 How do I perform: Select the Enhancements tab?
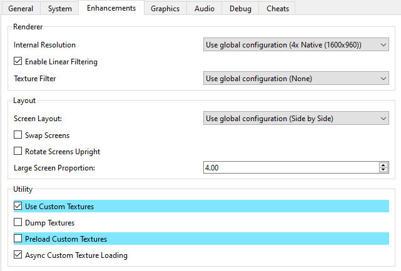pos(111,8)
